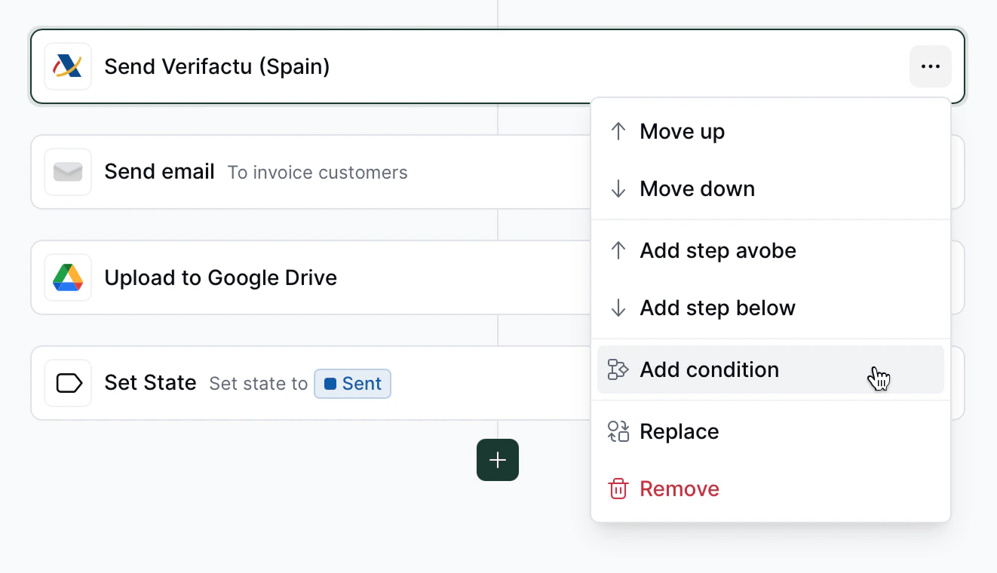Screen dimensions: 997x573
Task: Click the Set State step label
Action: point(150,383)
